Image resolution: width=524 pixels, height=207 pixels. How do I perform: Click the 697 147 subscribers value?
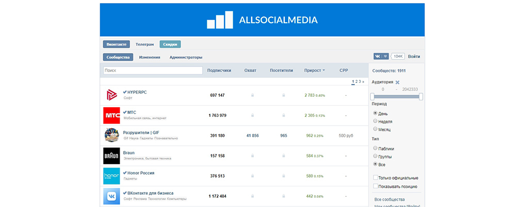pos(217,95)
